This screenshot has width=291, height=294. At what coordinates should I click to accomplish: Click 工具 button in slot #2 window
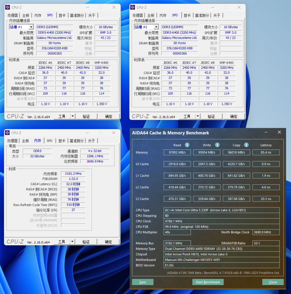point(187,116)
